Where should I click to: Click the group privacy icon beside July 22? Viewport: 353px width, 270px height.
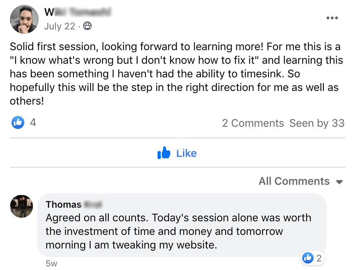87,26
